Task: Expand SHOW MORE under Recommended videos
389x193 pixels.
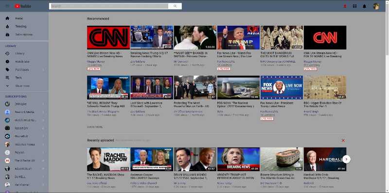Action: (x=95, y=127)
